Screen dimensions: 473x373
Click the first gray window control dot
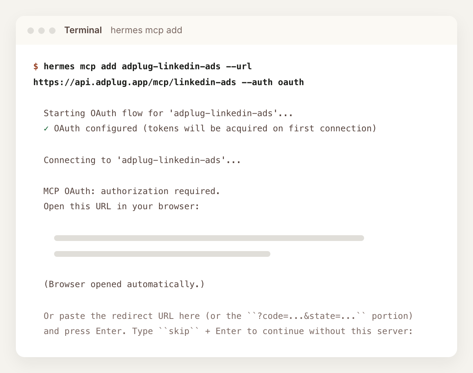tap(31, 31)
